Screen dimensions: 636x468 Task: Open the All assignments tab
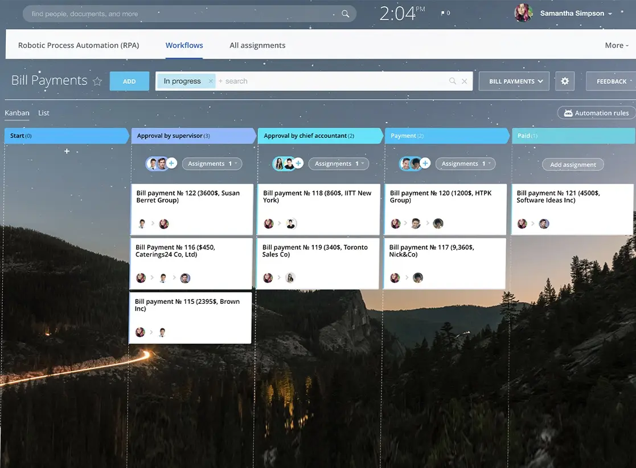coord(257,46)
